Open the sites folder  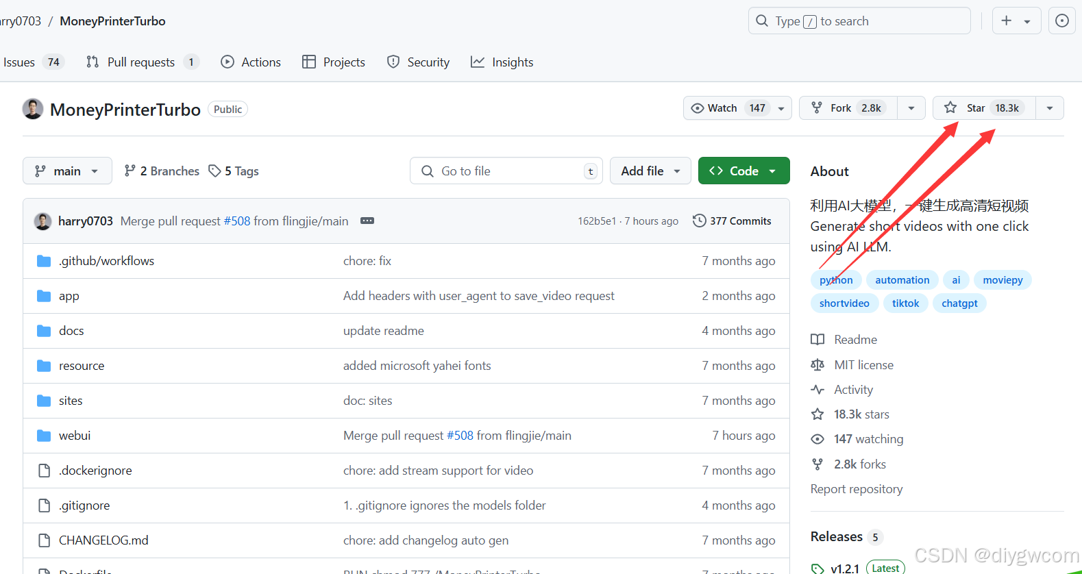coord(71,401)
